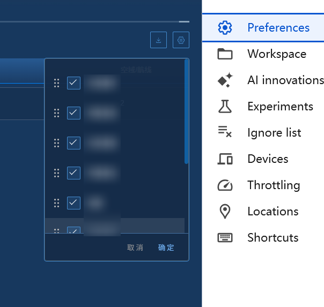The height and width of the screenshot is (307, 324).
Task: Open the column settings gear button
Action: (181, 40)
